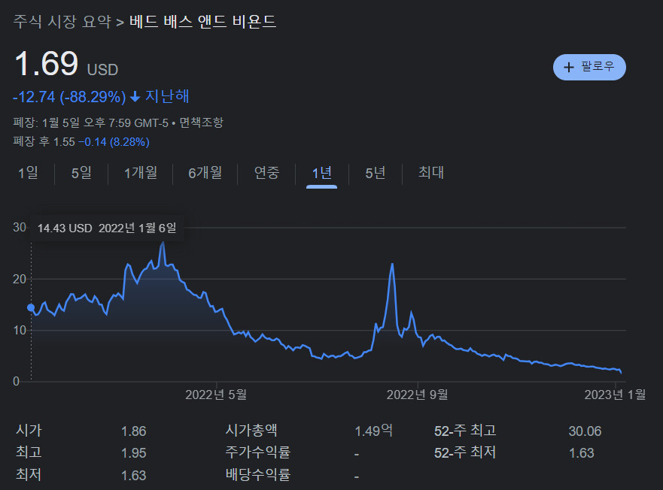Click the 52-주 최저 label
Viewport: 663px width, 490px height.
pos(464,453)
